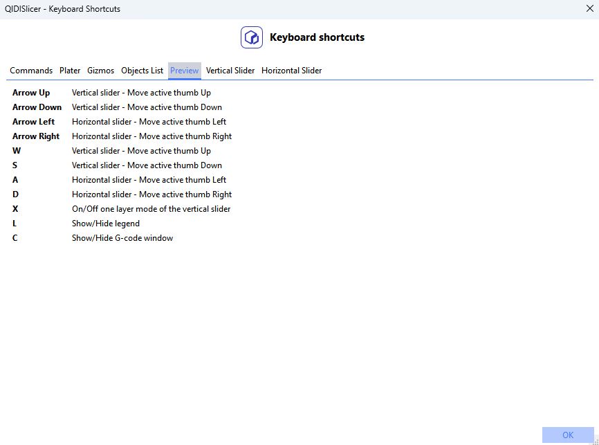Click the window resize grip corner
The height and width of the screenshot is (445, 599).
click(595, 441)
